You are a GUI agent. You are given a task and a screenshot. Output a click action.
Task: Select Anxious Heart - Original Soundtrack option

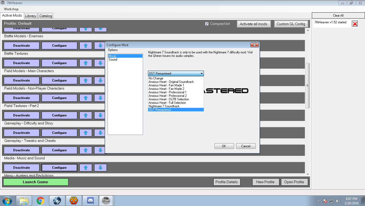tap(176, 82)
